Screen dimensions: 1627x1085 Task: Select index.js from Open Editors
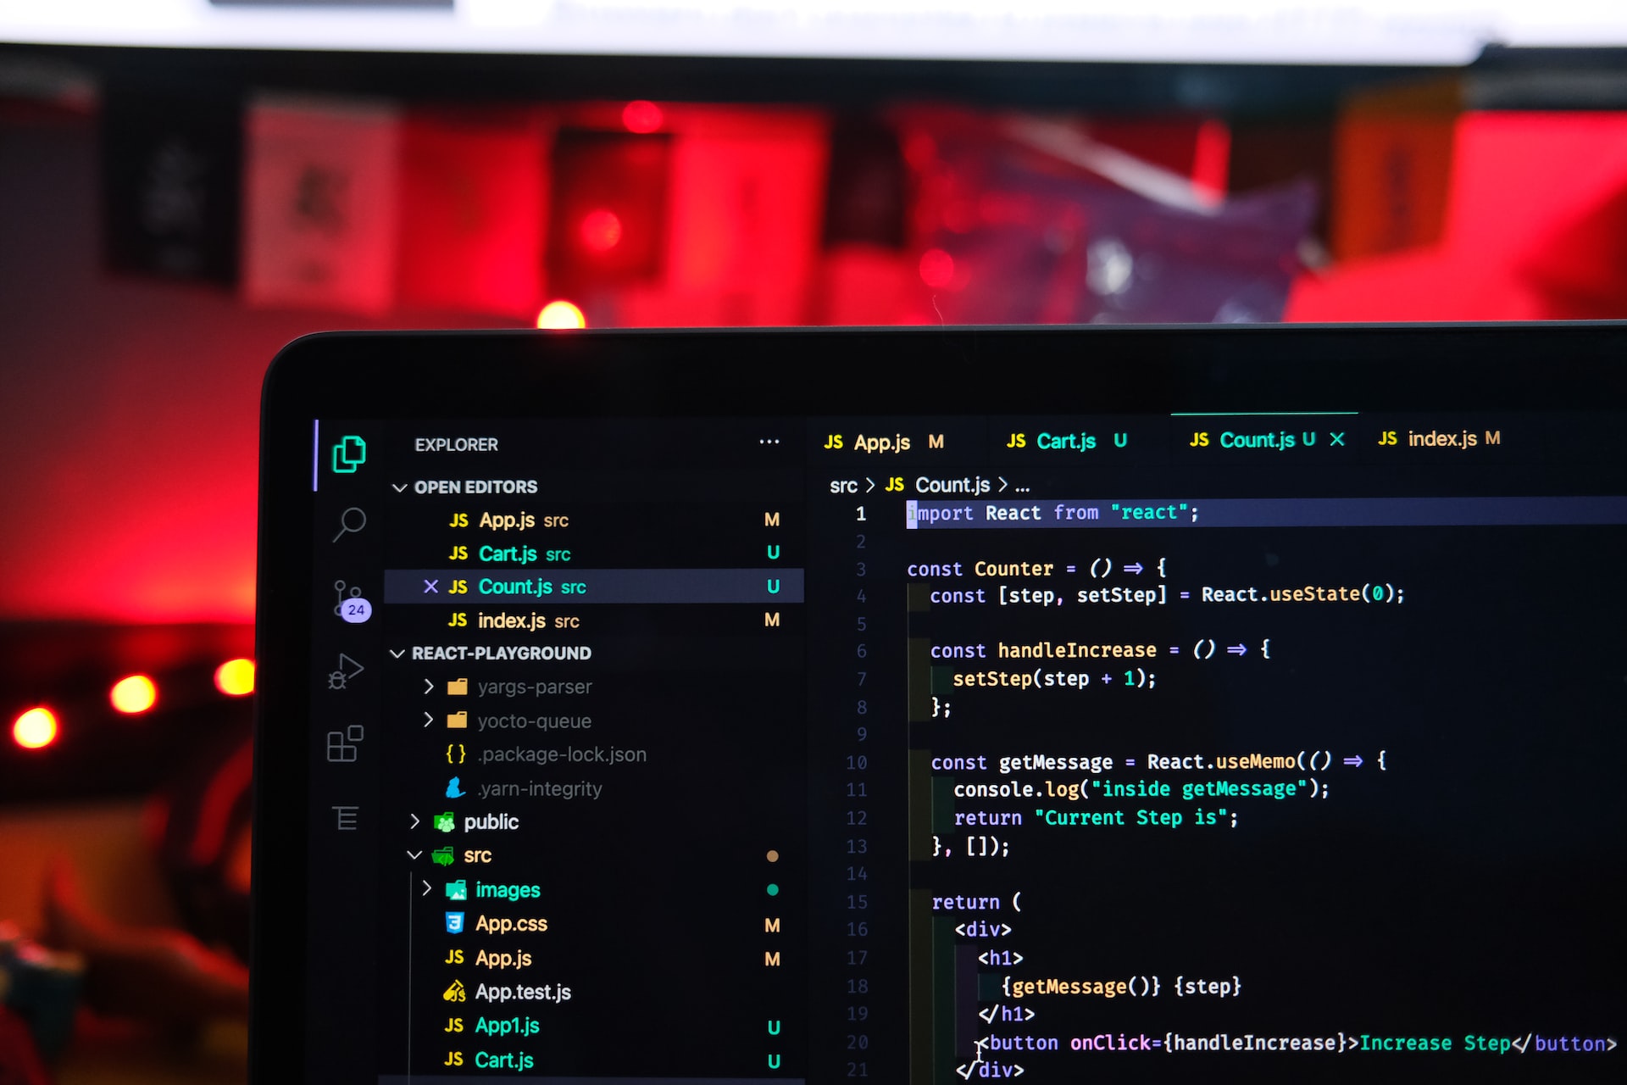(x=520, y=618)
